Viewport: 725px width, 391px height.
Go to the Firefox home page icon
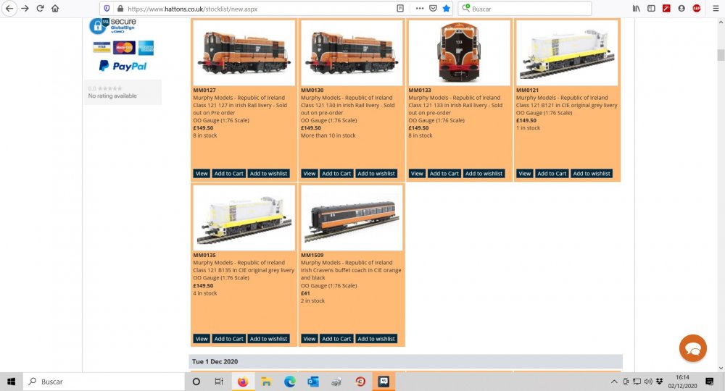coord(55,9)
